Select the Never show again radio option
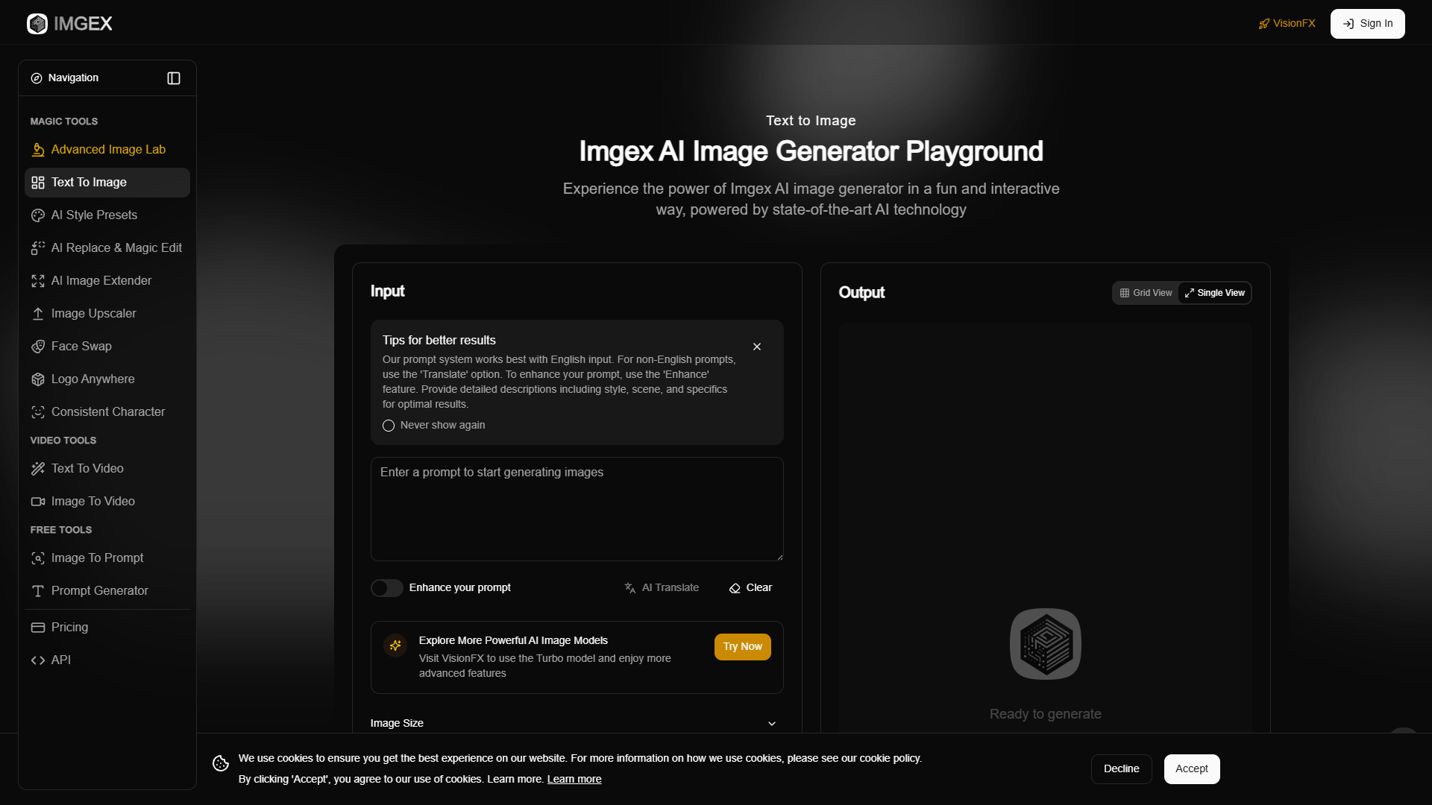The width and height of the screenshot is (1432, 805). point(389,426)
